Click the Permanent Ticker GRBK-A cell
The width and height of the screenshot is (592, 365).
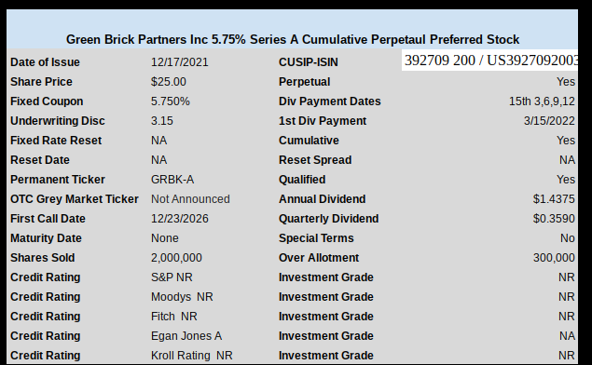pyautogui.click(x=172, y=180)
